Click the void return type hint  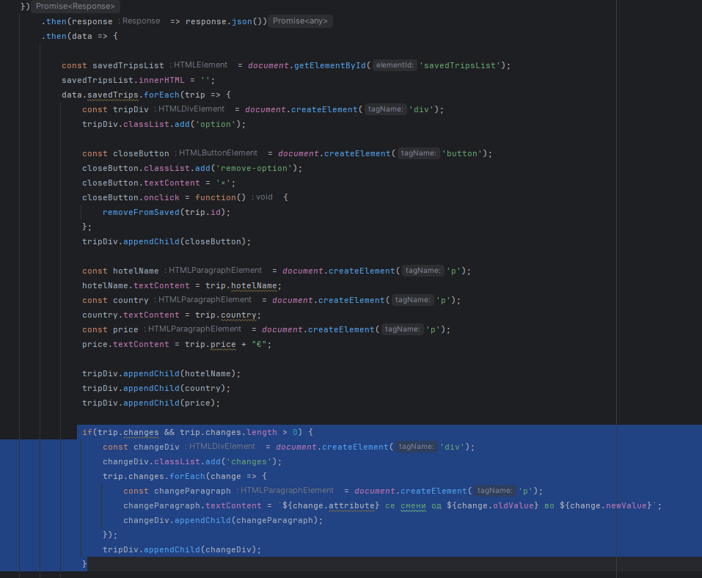[263, 197]
